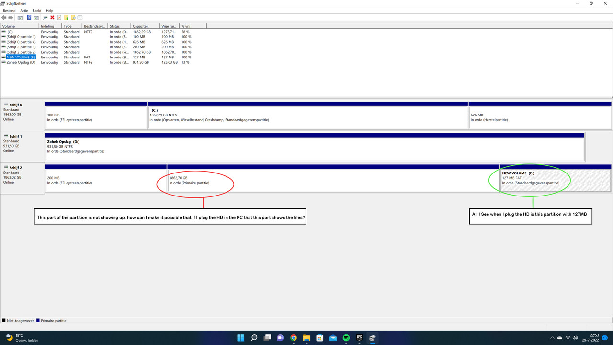Open the Bestand menu
The image size is (613, 345).
point(9,10)
